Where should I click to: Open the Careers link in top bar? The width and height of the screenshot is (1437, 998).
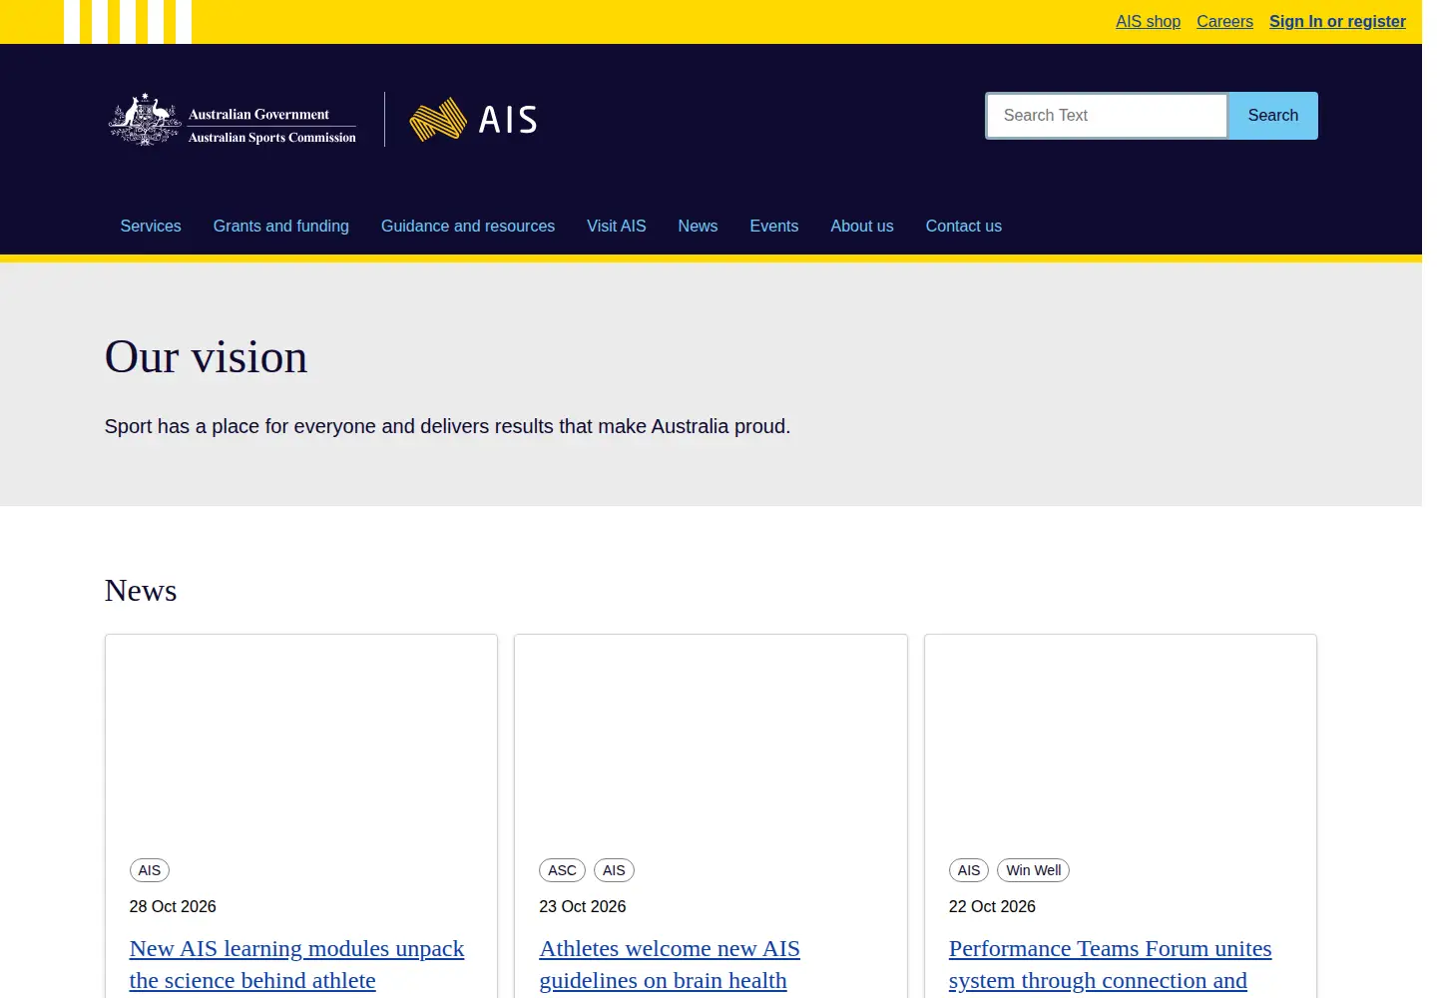[1224, 22]
